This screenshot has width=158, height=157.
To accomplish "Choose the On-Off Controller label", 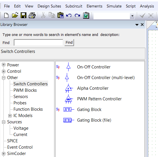I will pos(94,67).
